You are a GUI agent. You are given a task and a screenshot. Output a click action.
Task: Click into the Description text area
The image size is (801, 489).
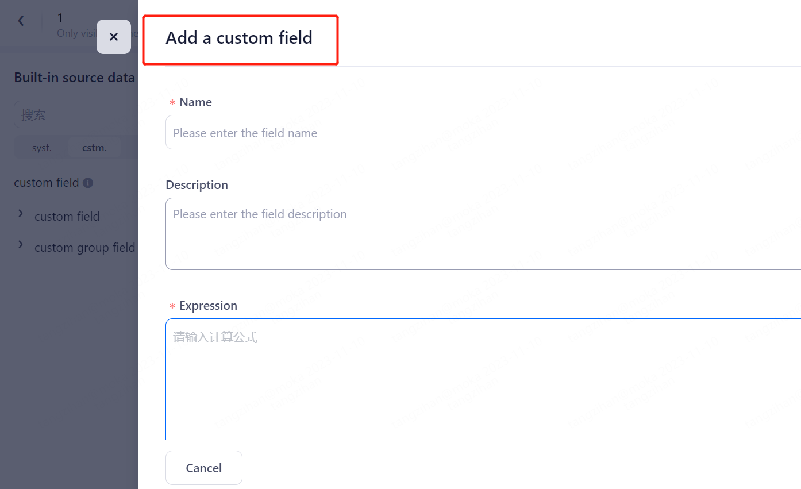click(483, 233)
